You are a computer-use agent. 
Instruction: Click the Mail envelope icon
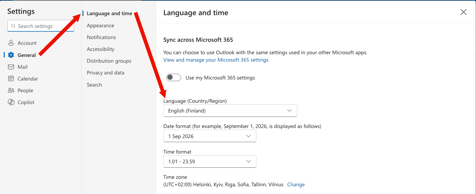(x=11, y=67)
